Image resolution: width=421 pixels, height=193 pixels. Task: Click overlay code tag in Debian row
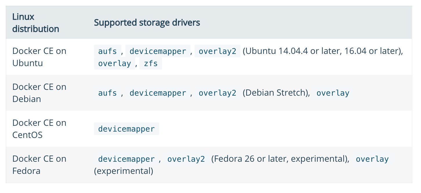tap(333, 93)
